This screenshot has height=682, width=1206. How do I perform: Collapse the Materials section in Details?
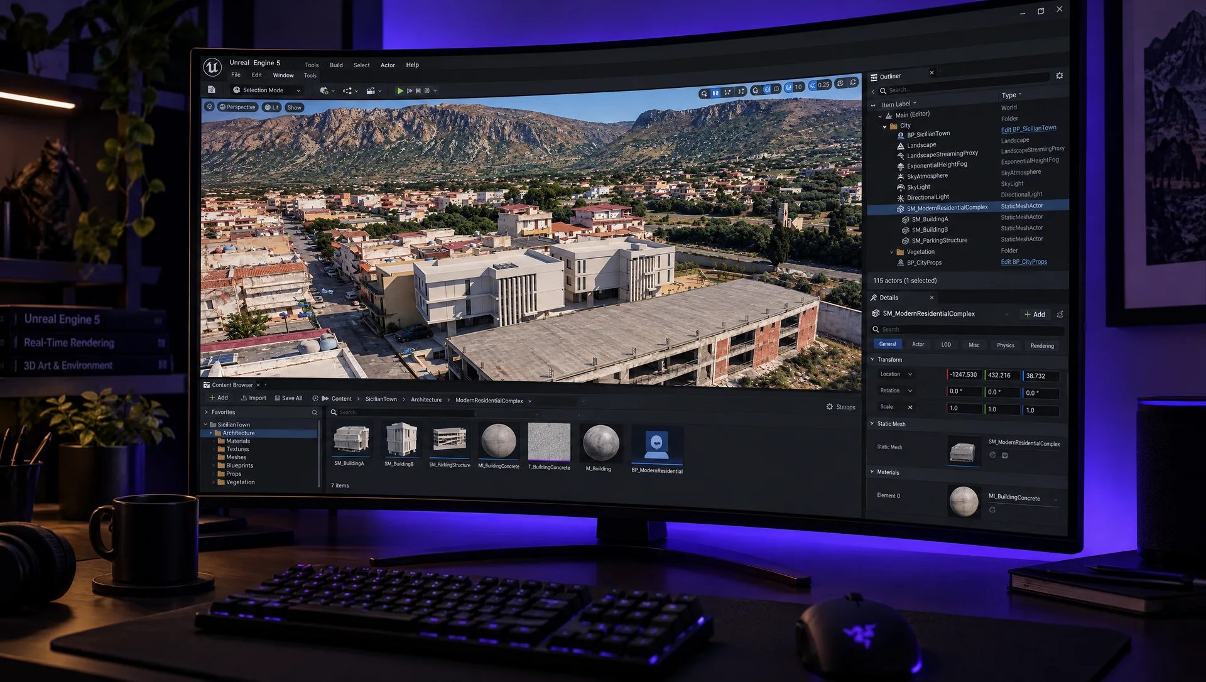click(x=872, y=472)
